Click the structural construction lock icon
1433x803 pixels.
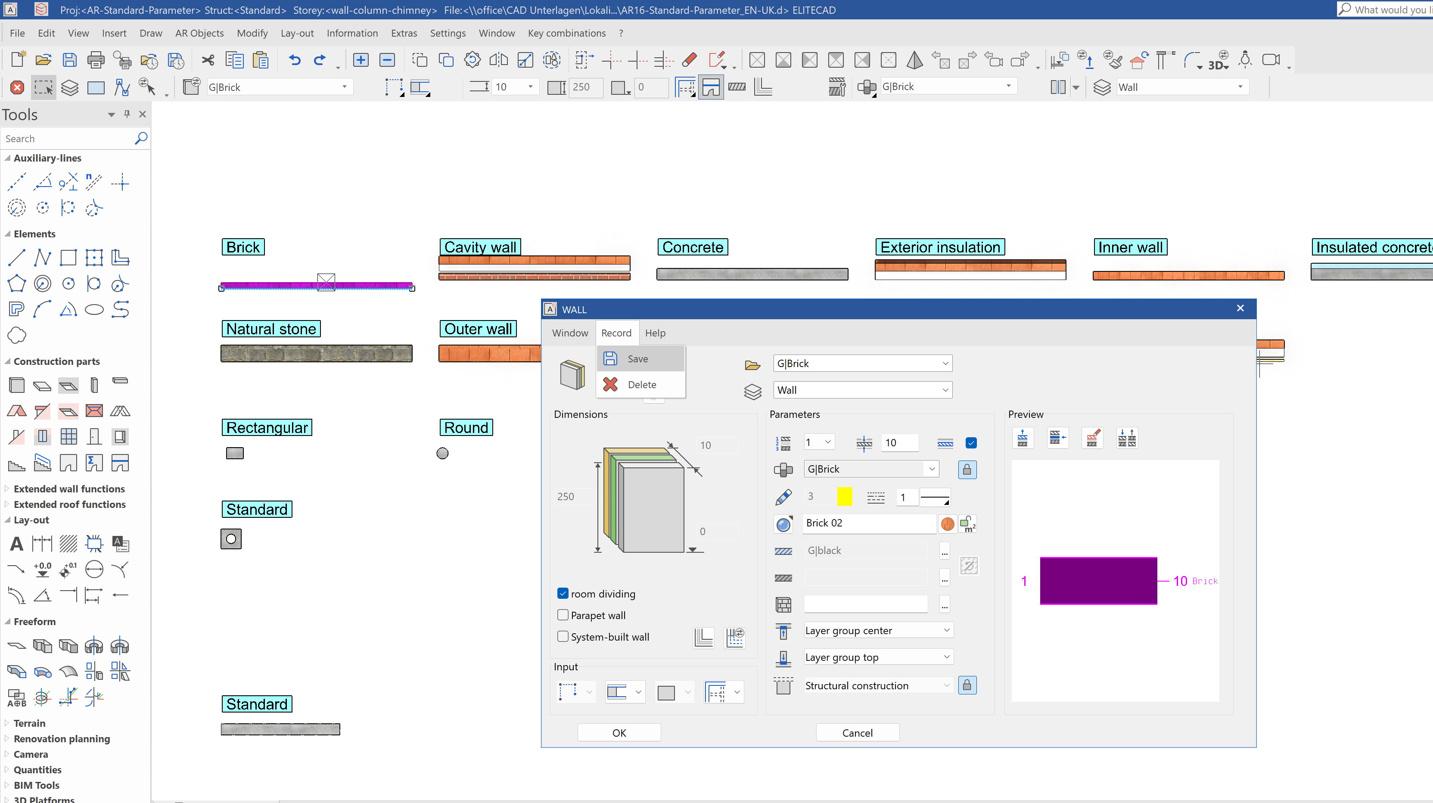(968, 685)
